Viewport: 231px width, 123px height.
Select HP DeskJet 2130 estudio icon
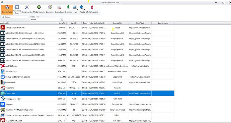3,115
